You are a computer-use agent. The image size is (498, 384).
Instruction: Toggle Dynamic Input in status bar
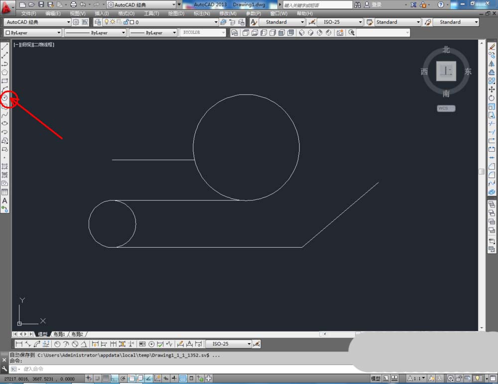point(166,378)
